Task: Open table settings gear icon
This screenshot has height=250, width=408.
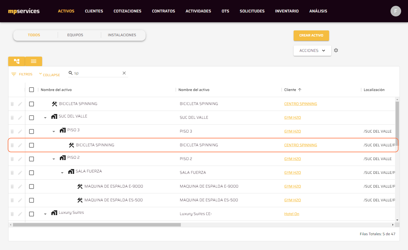Action: coord(336,50)
